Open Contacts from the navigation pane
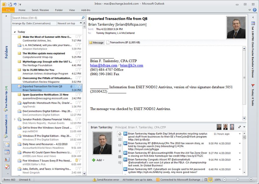Image resolution: width=259 pixels, height=184 pixels. [x=7, y=159]
